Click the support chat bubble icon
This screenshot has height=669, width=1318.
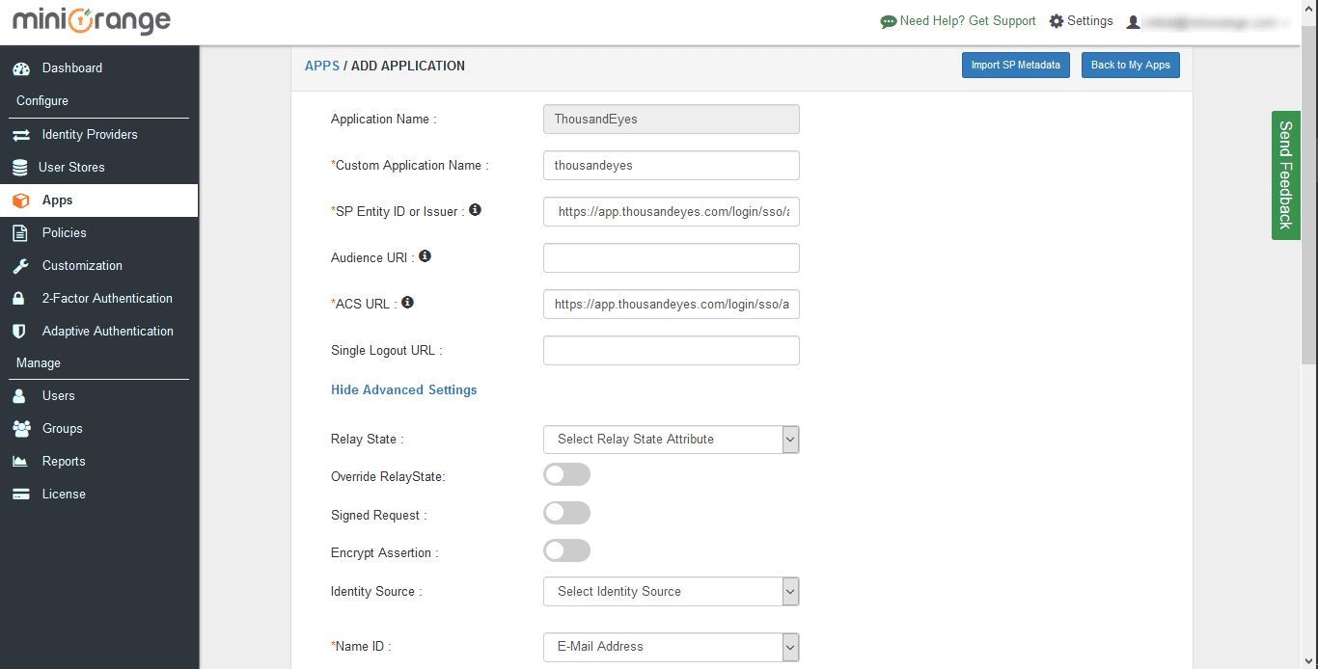[889, 22]
